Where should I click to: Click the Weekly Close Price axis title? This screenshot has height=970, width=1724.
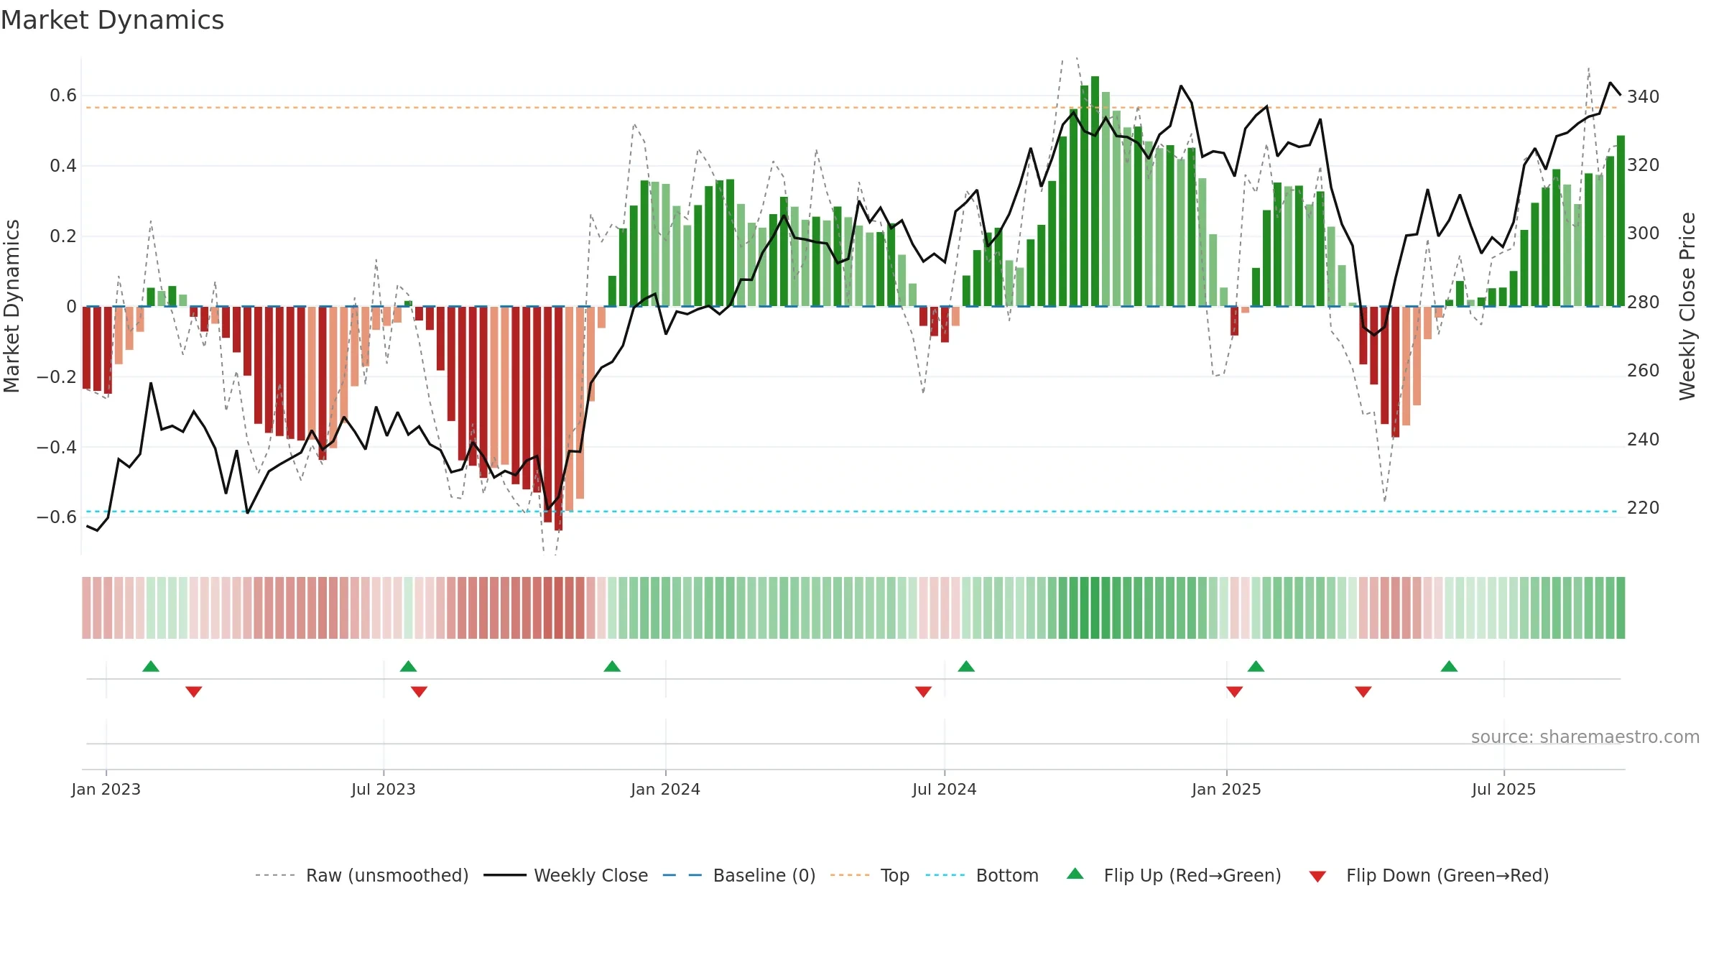[x=1687, y=306]
